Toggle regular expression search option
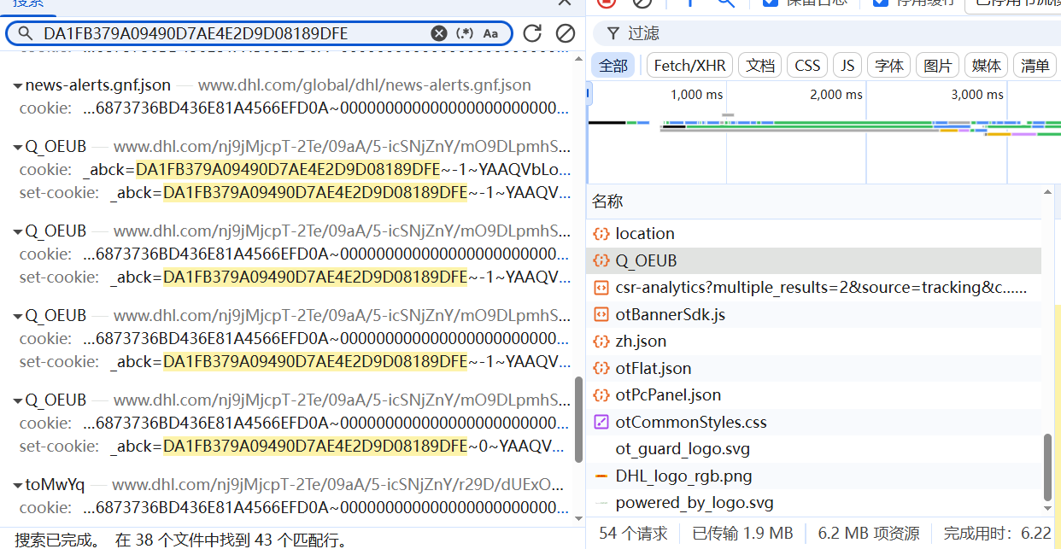This screenshot has height=549, width=1061. (465, 33)
